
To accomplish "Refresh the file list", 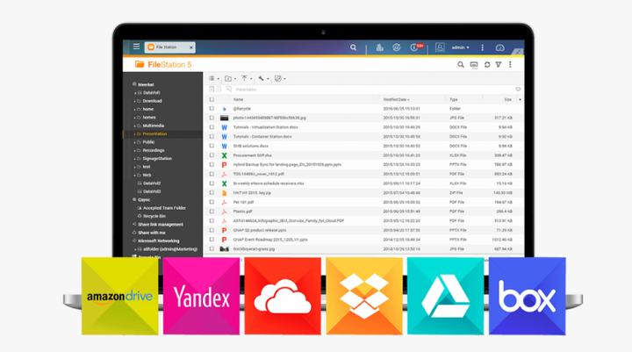I will (x=487, y=64).
